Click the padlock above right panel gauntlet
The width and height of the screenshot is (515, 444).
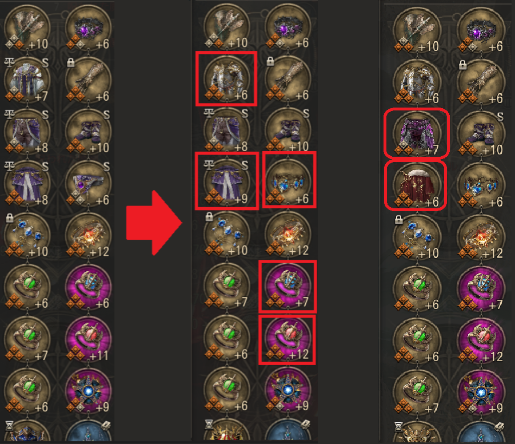pyautogui.click(x=462, y=65)
